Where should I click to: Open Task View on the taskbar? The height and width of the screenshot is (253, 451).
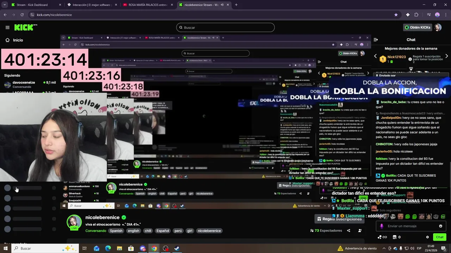click(x=85, y=248)
